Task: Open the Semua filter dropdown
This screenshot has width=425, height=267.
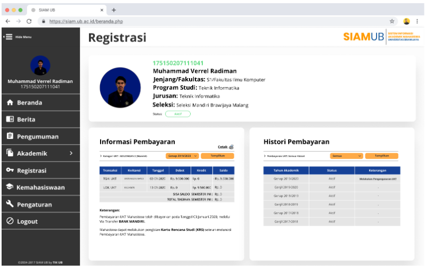Action: [346, 156]
